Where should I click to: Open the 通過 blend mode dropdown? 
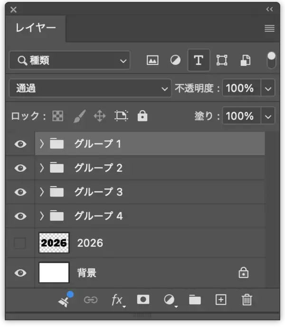point(90,88)
